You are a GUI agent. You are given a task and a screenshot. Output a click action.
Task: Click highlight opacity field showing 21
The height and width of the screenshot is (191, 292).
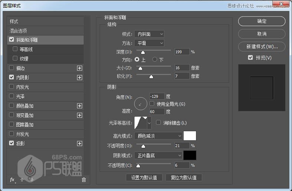click(x=182, y=145)
